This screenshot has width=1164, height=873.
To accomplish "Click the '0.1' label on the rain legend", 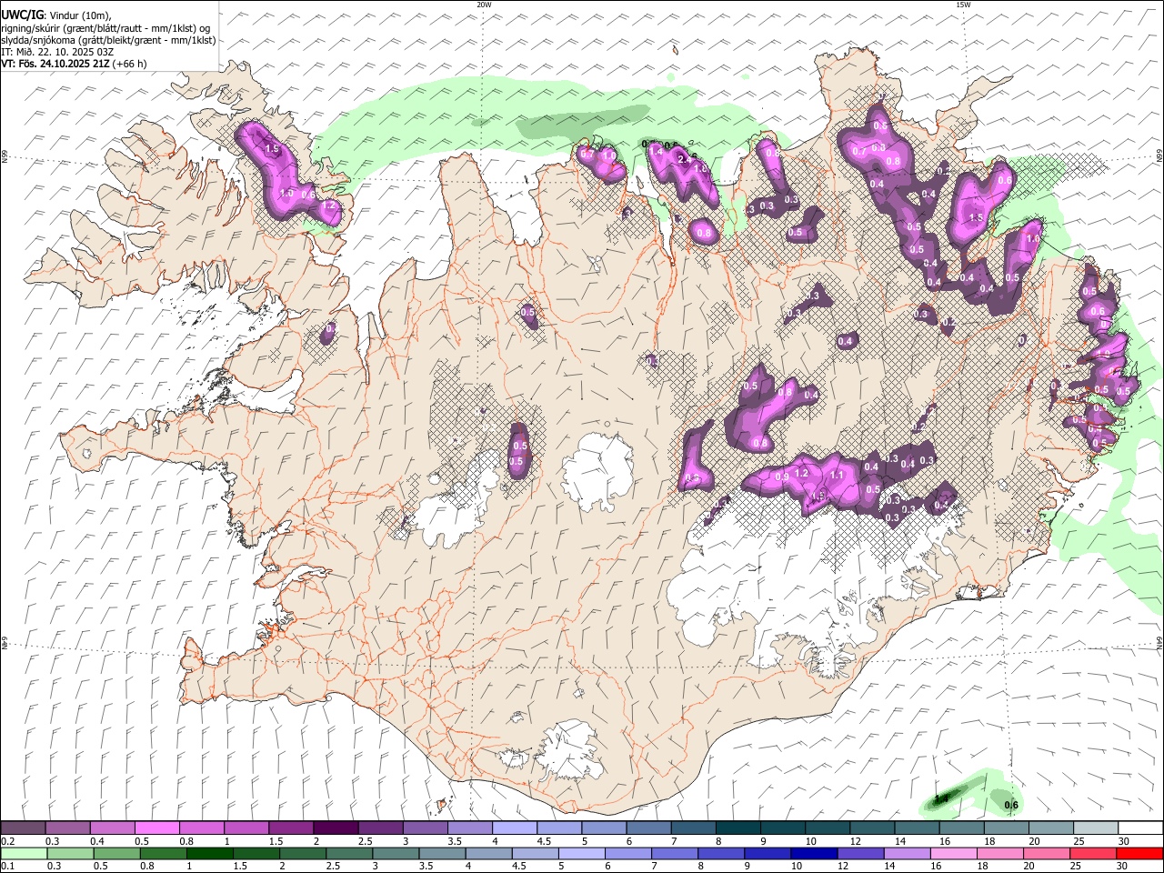I will point(7,866).
